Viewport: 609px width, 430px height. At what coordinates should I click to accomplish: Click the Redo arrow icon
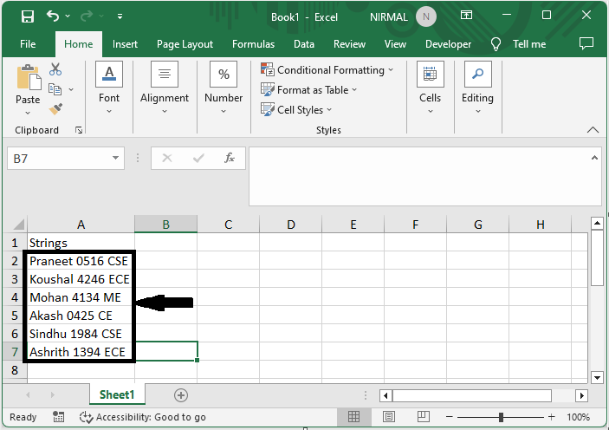click(87, 16)
